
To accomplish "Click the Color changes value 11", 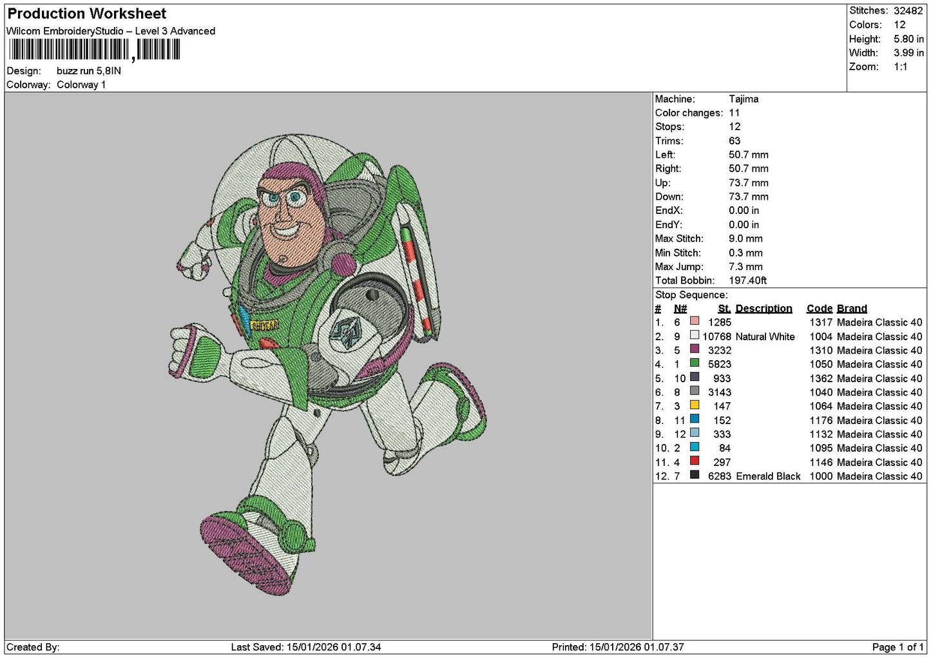I will click(734, 113).
